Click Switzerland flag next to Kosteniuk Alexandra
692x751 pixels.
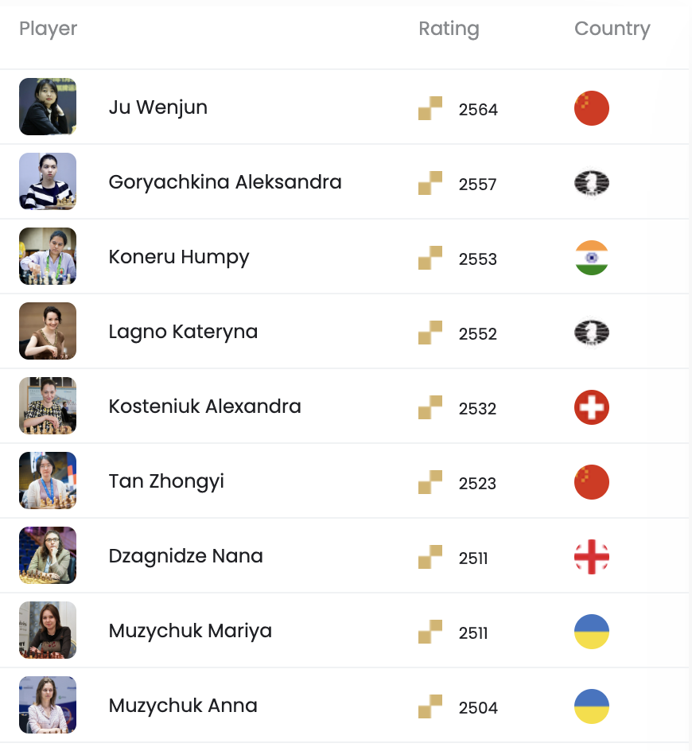tap(592, 407)
